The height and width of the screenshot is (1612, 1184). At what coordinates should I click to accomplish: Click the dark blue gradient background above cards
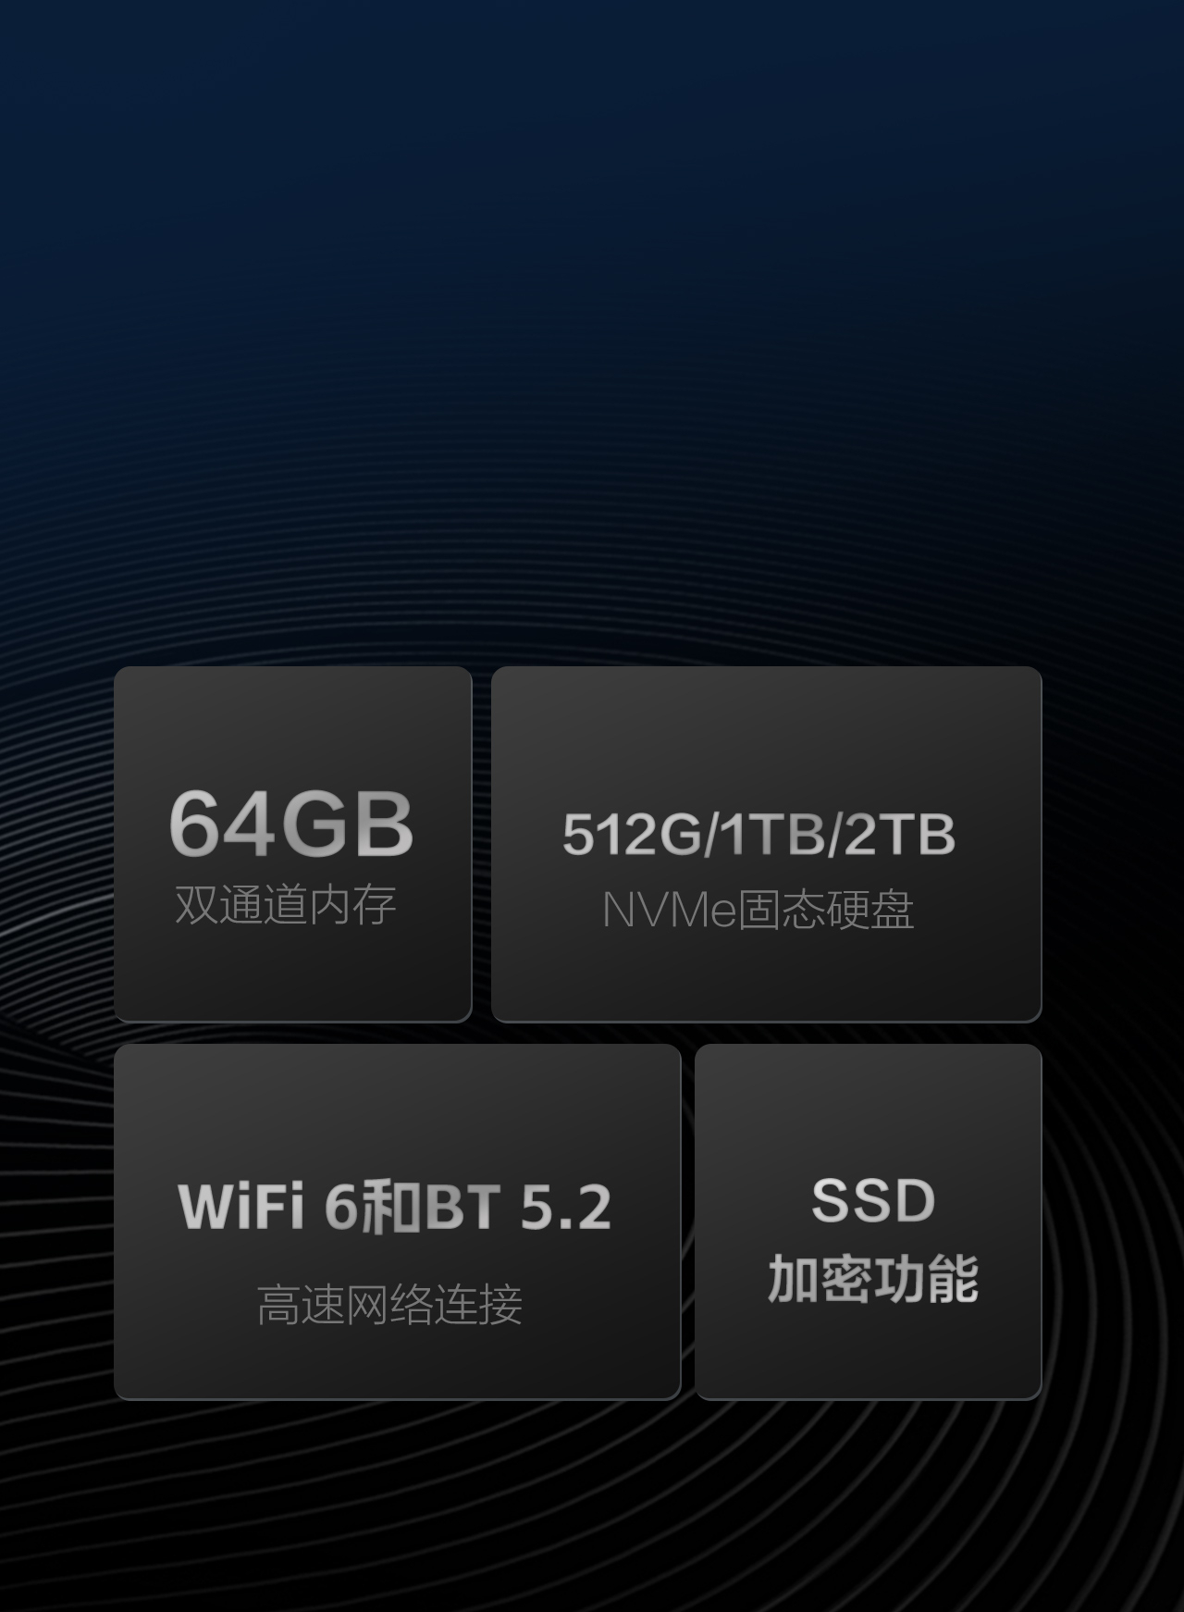click(592, 278)
